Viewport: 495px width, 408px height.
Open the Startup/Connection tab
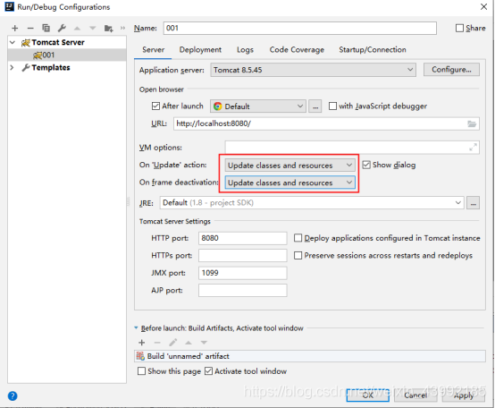(373, 49)
